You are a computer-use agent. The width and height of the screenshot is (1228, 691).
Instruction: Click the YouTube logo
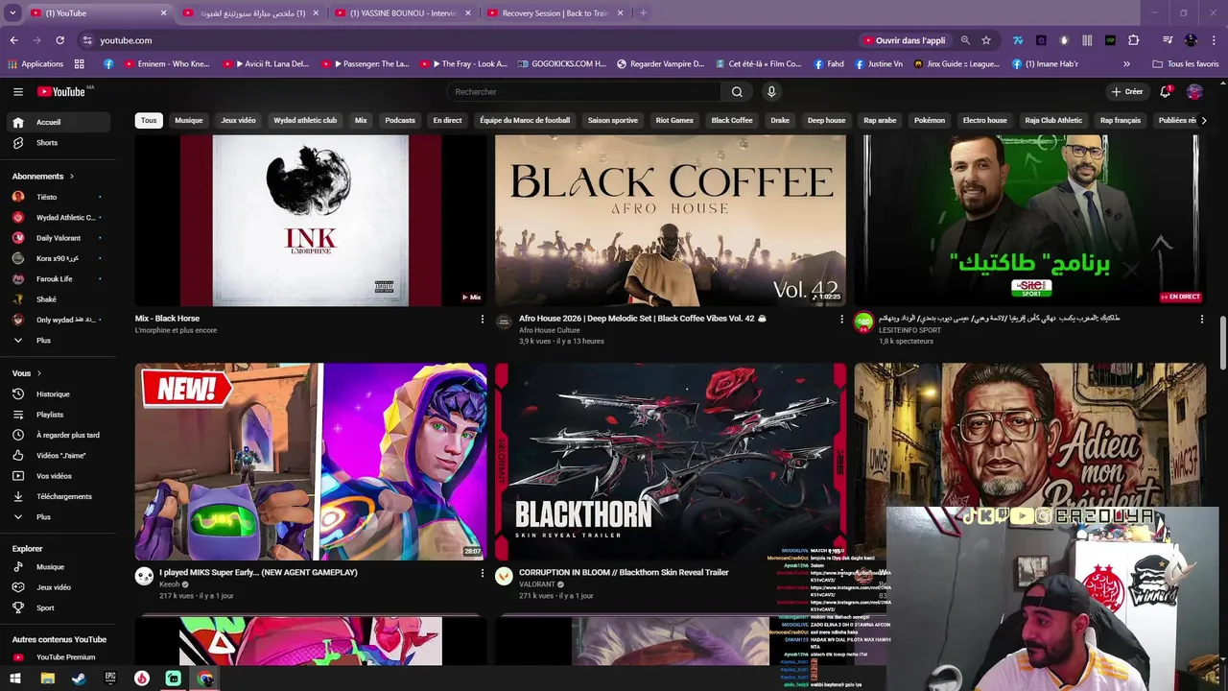[x=62, y=92]
